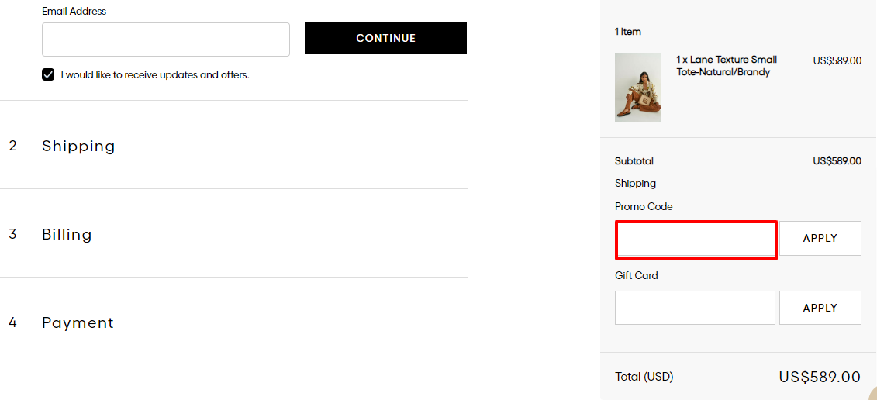Screen dimensions: 877x400
Task: Select step number 2 beside Shipping
Action: pyautogui.click(x=13, y=146)
